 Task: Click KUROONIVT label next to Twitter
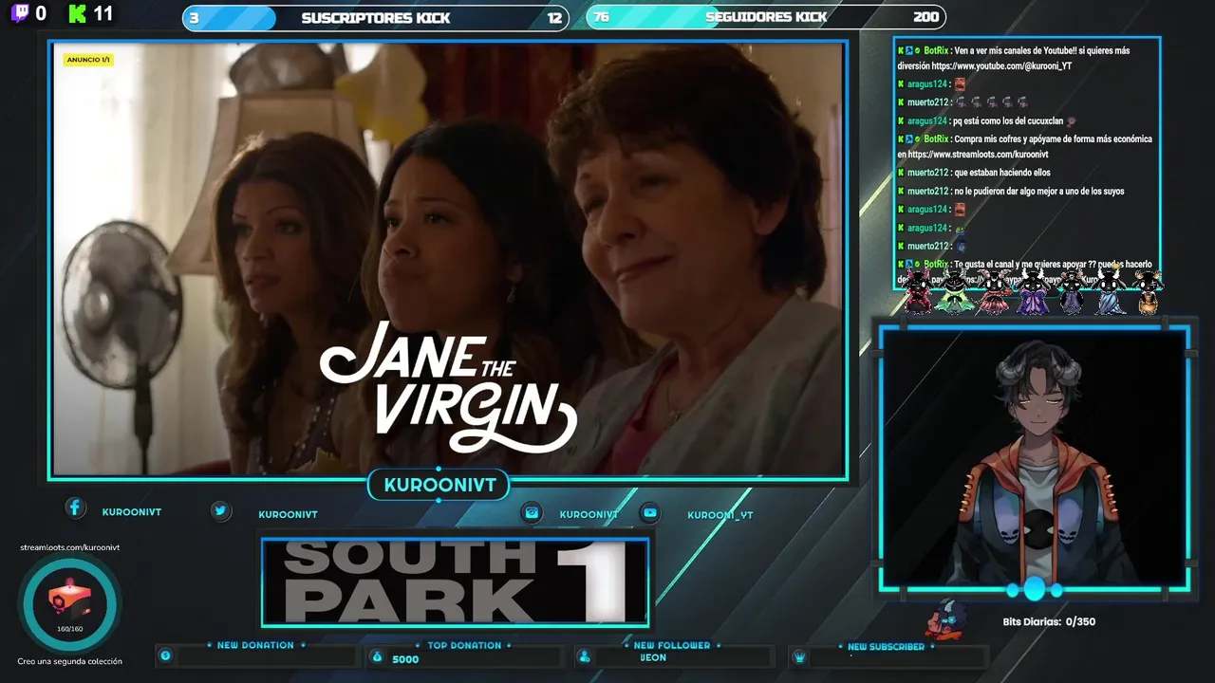point(289,515)
